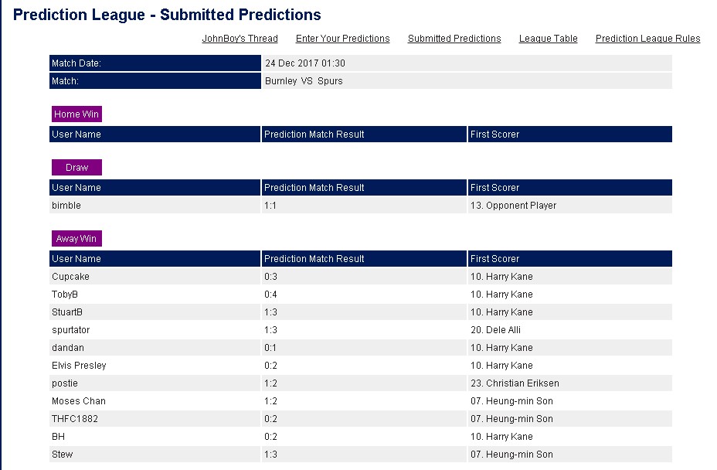Image resolution: width=717 pixels, height=470 pixels.
Task: Click the THFC1882 username entry
Action: (x=74, y=419)
